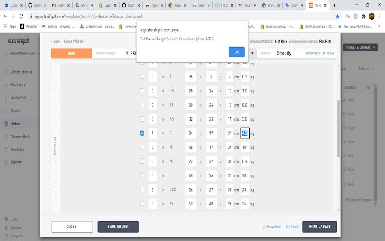
Task: Untick the S package checkbox
Action: click(142, 133)
